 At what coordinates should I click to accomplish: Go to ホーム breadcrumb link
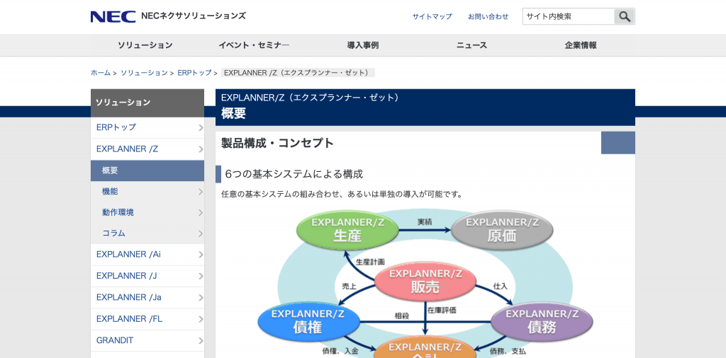[101, 73]
